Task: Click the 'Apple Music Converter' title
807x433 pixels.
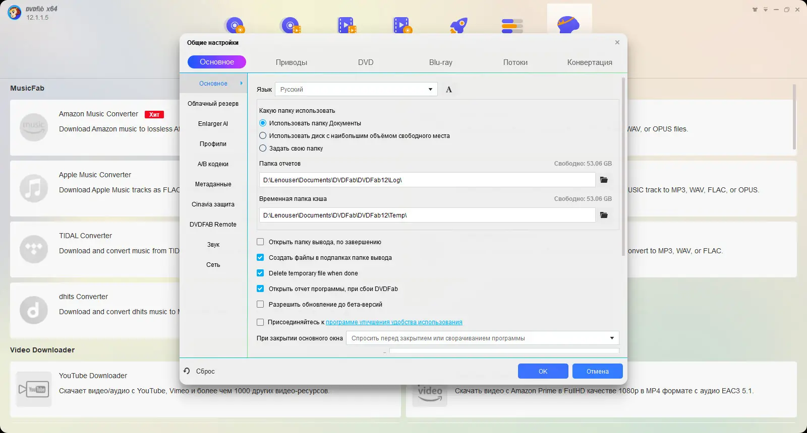Action: coord(95,175)
